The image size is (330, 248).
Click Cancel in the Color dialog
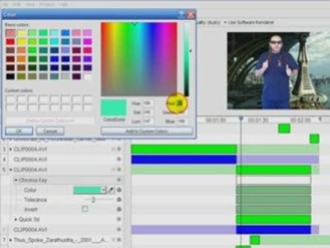[50, 131]
